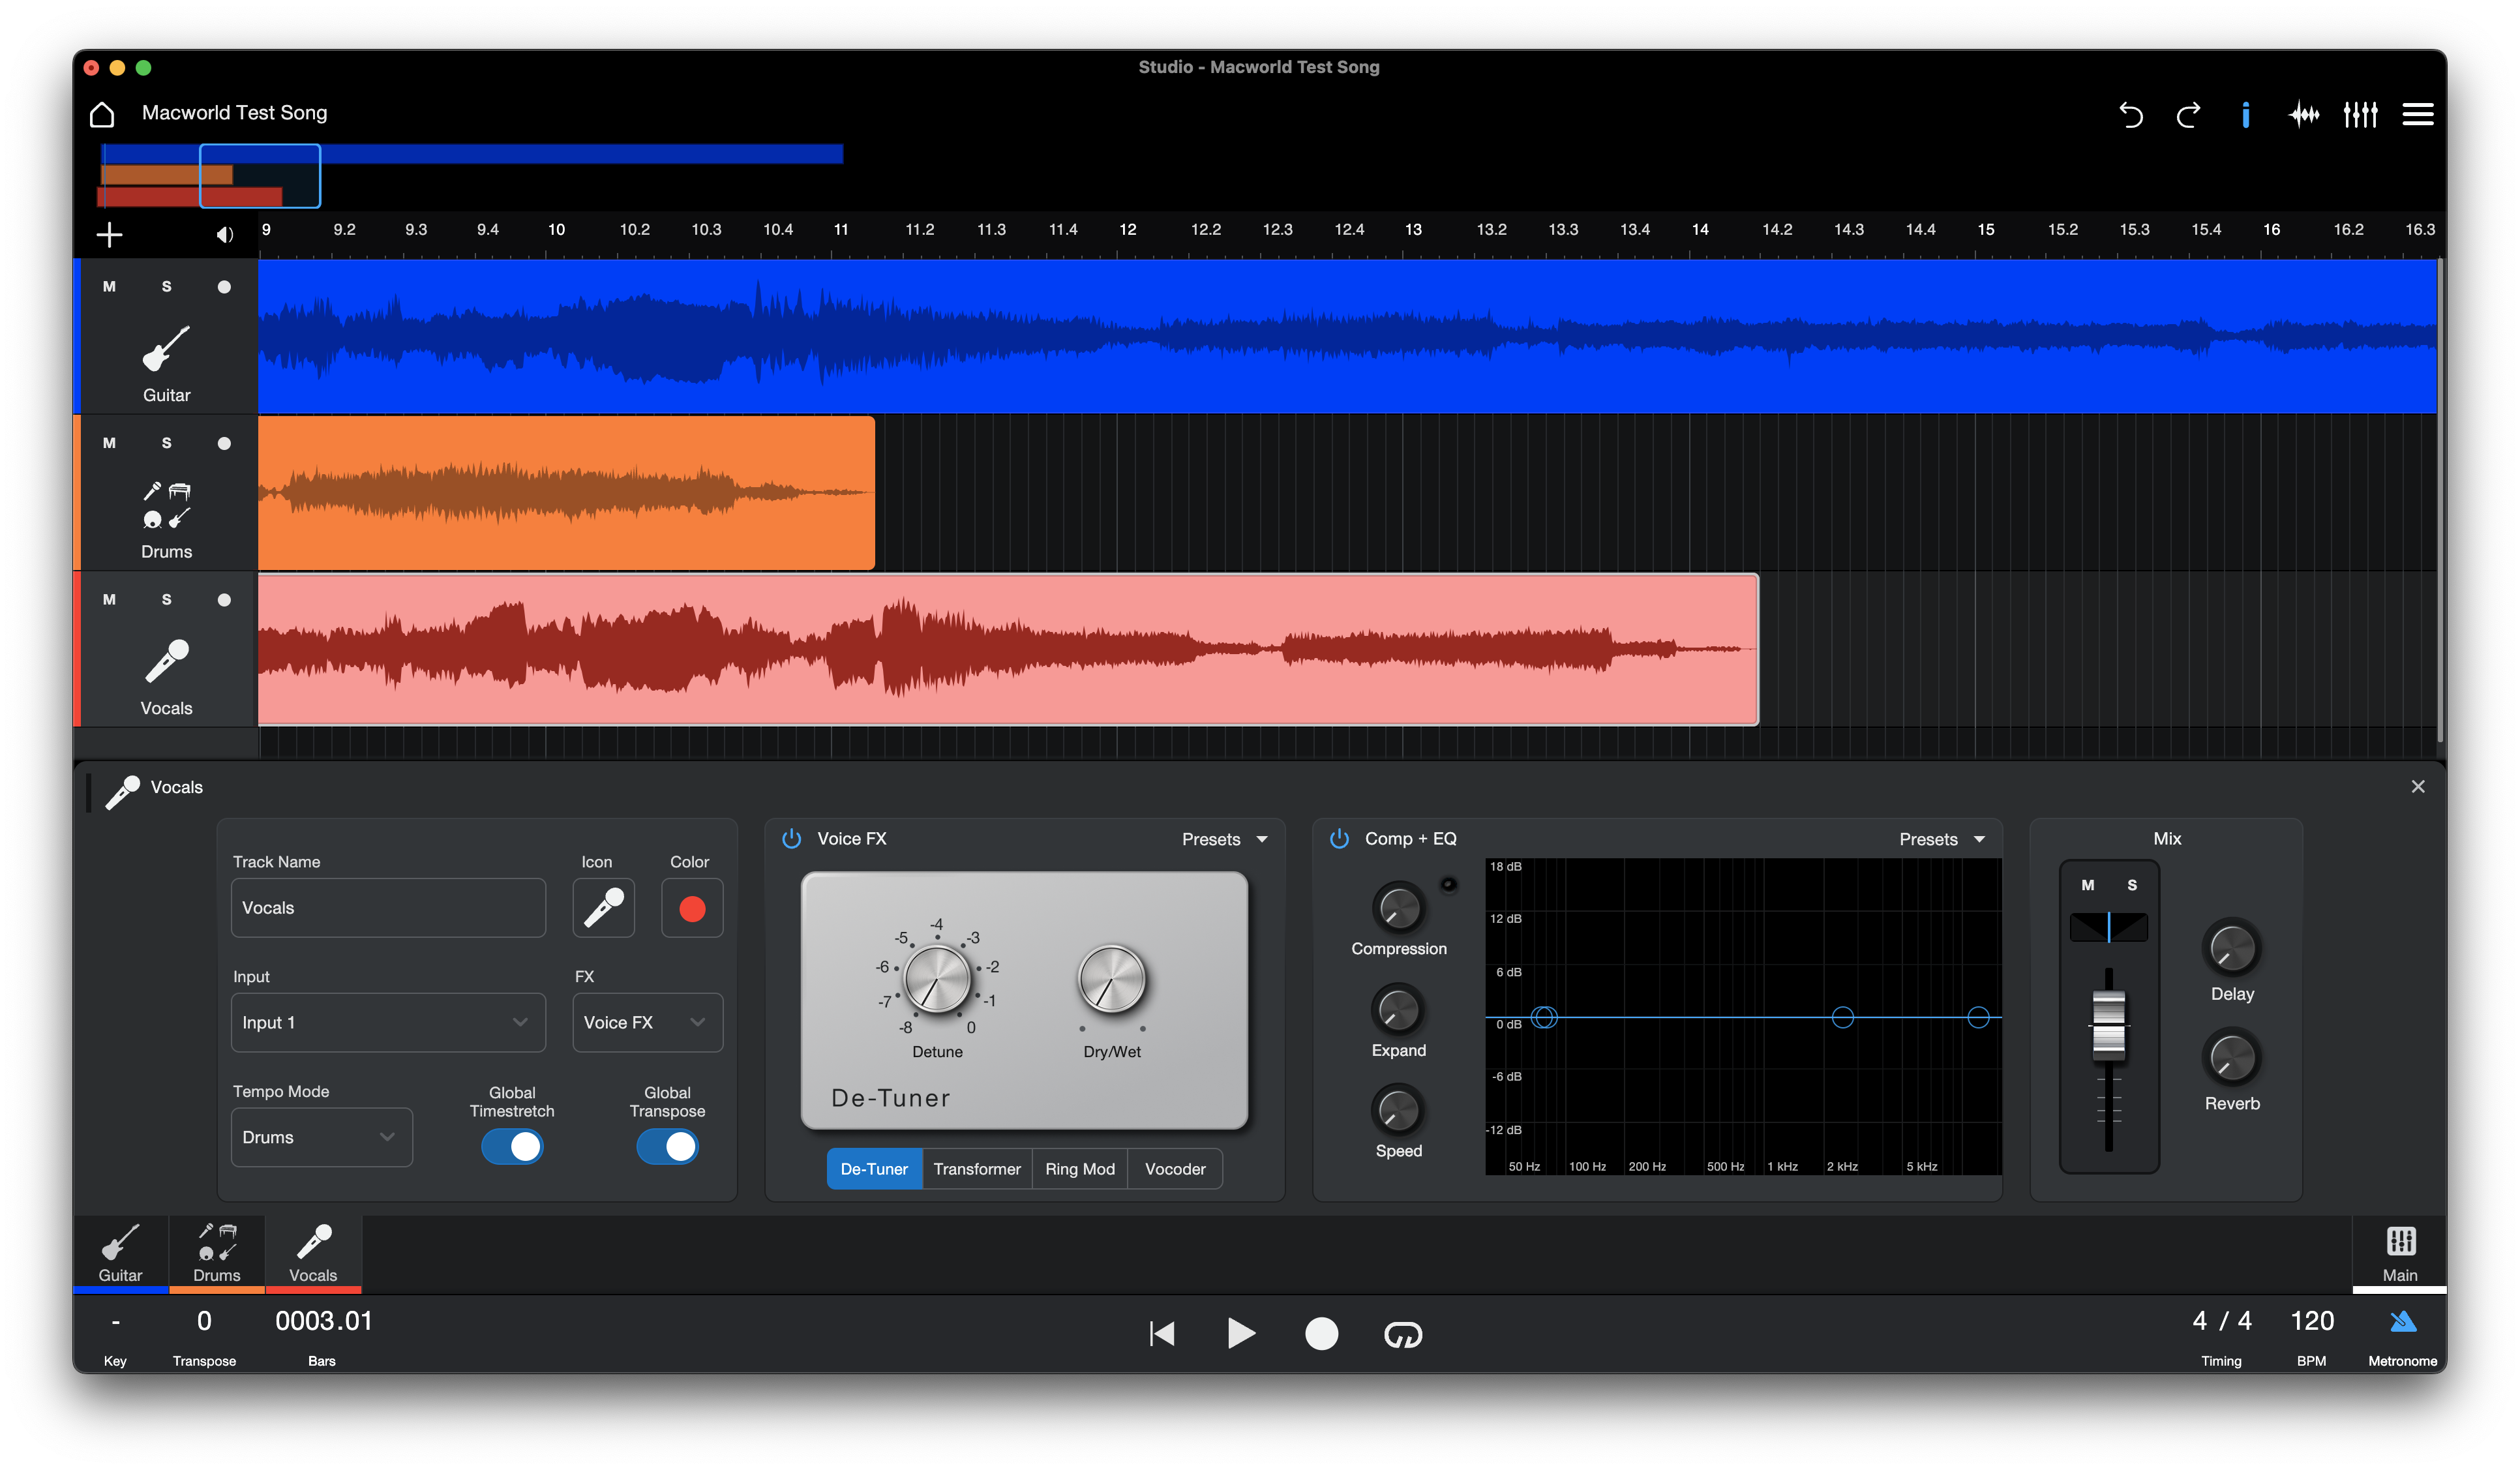Viewport: 2520px width, 1470px height.
Task: Mute the Guitar track
Action: 109,287
